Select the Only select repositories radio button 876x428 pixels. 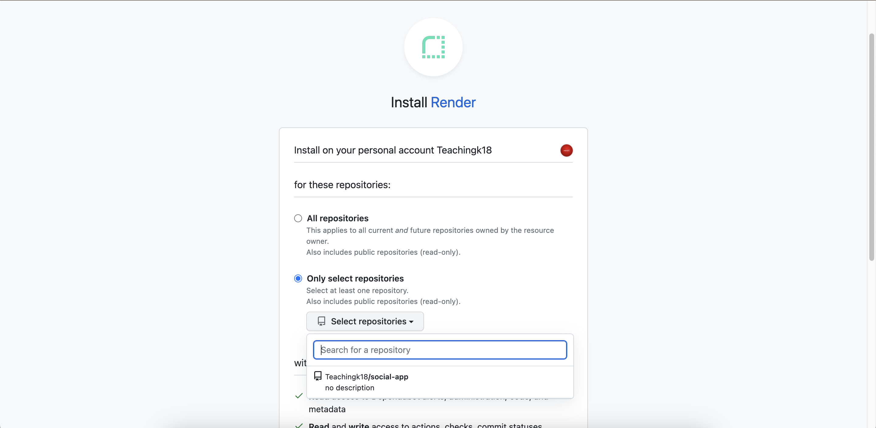(x=298, y=278)
